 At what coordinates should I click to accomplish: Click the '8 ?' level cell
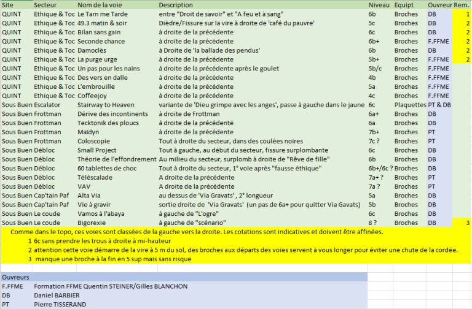click(380, 223)
